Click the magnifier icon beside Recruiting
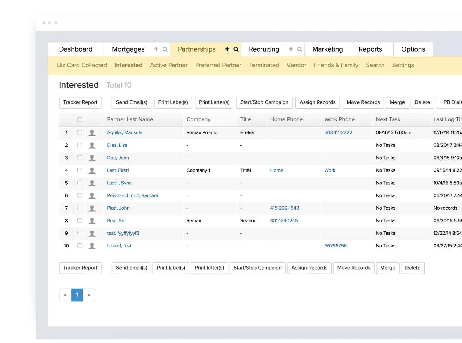This screenshot has height=343, width=462. [299, 49]
